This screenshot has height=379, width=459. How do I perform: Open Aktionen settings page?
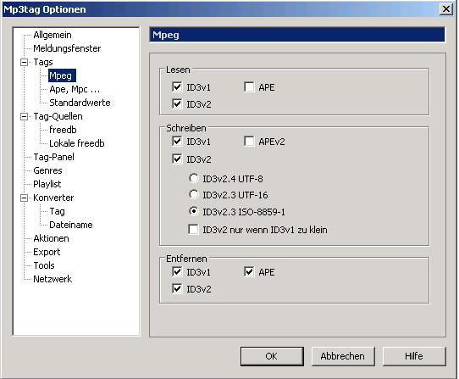pyautogui.click(x=51, y=238)
